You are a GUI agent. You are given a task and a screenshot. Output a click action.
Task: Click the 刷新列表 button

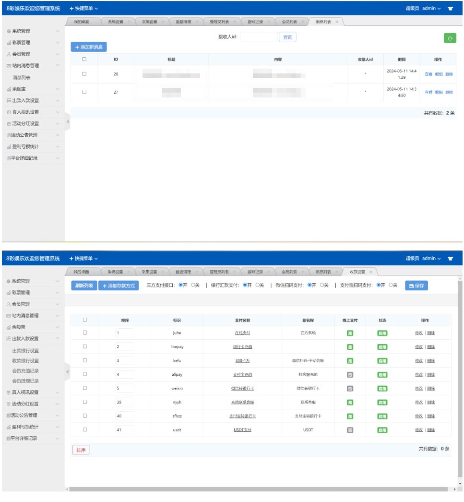click(84, 286)
